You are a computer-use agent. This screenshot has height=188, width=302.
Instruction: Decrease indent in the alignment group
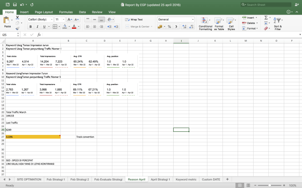pyautogui.click(x=109, y=27)
